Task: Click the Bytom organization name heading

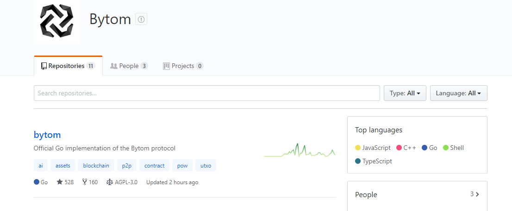Action: [110, 19]
